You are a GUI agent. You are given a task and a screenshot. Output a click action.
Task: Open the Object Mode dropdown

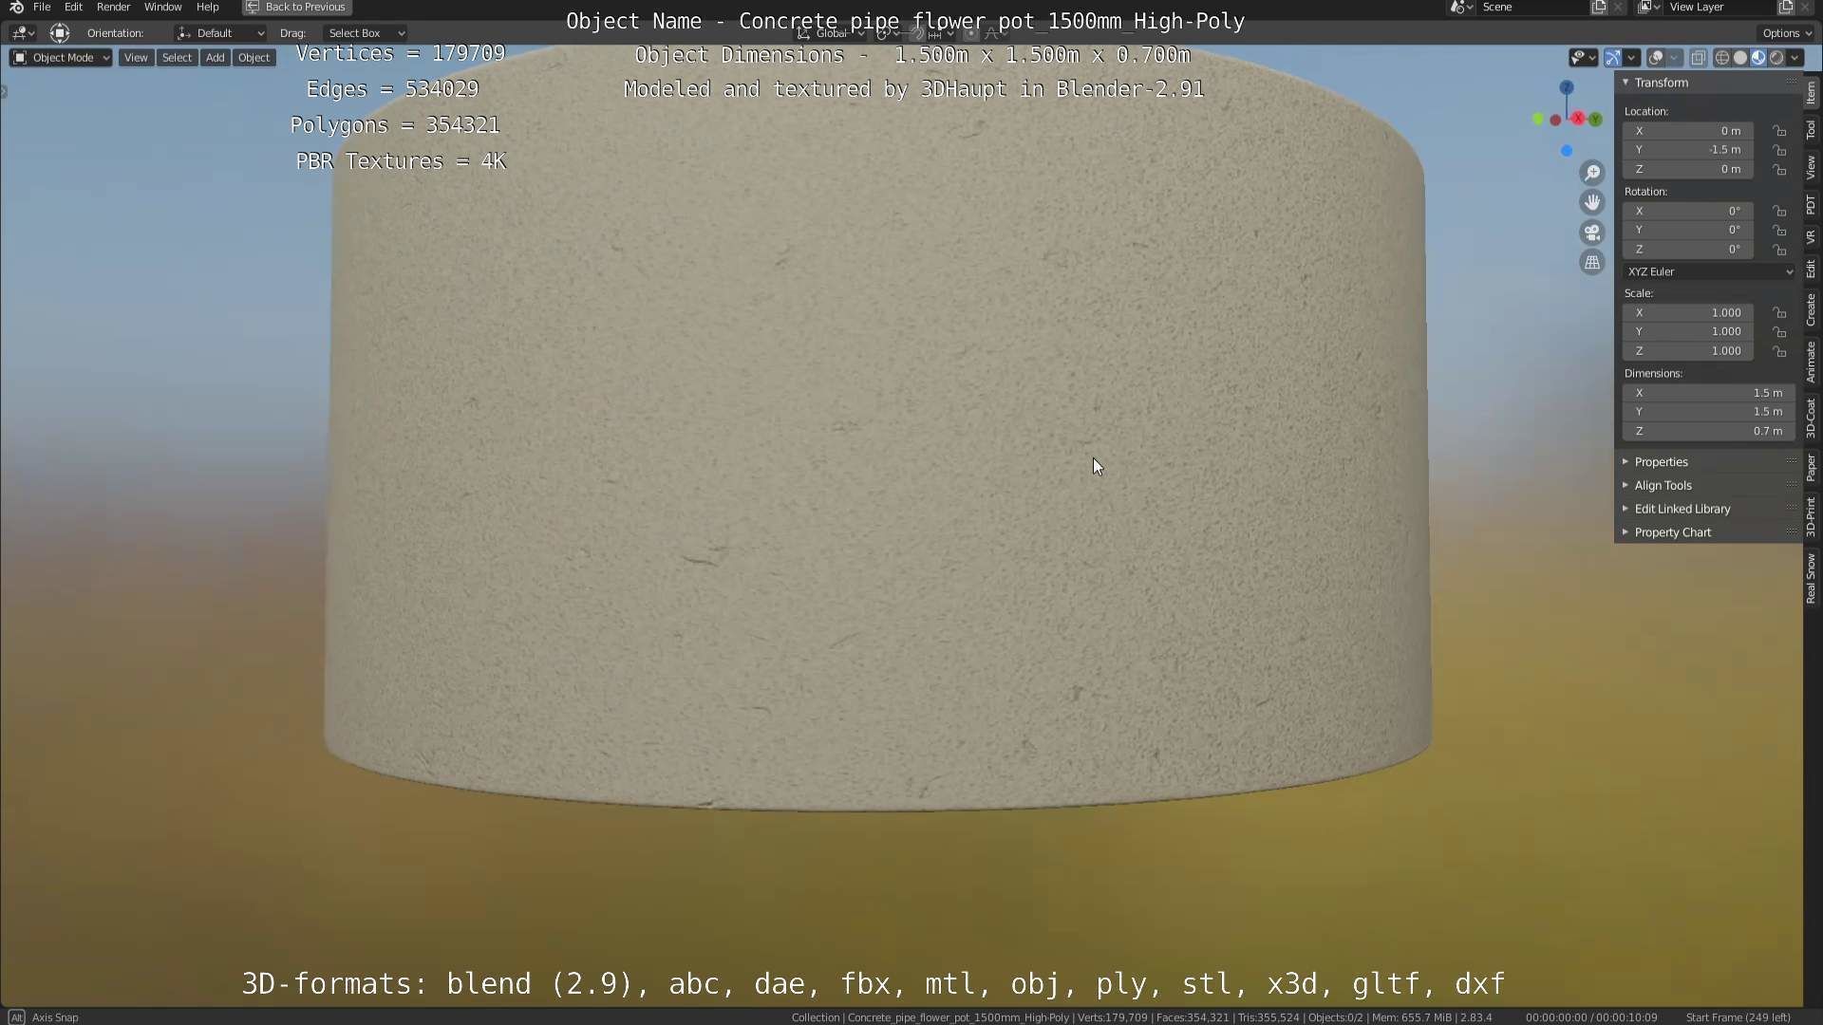pyautogui.click(x=61, y=58)
